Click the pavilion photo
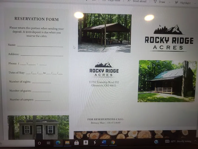Image resolution: width=198 pixels, height=149 pixels. (104, 33)
